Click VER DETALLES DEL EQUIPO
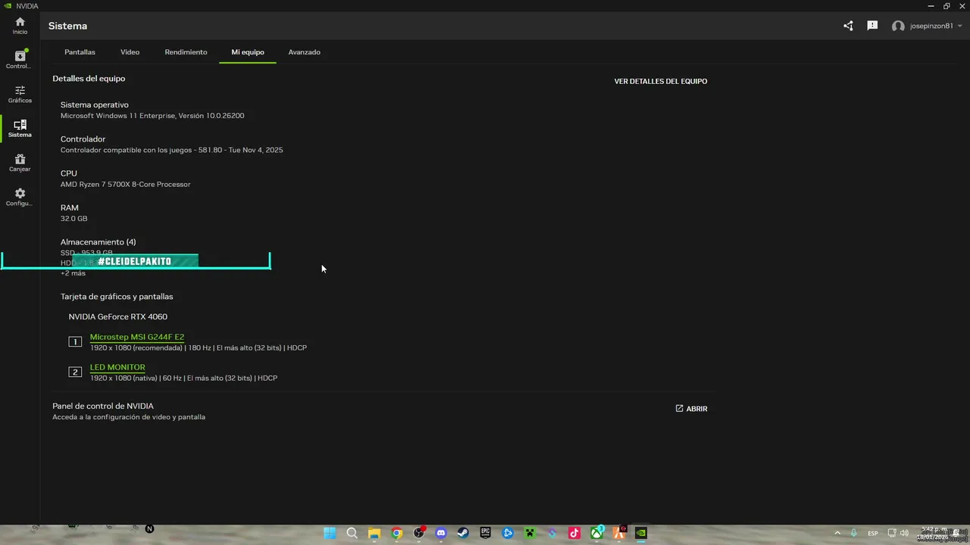The width and height of the screenshot is (970, 545). point(661,81)
